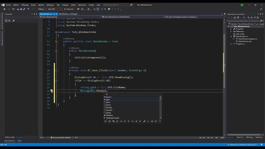
Task: Open the Fichier menu
Action: (x=8, y=5)
